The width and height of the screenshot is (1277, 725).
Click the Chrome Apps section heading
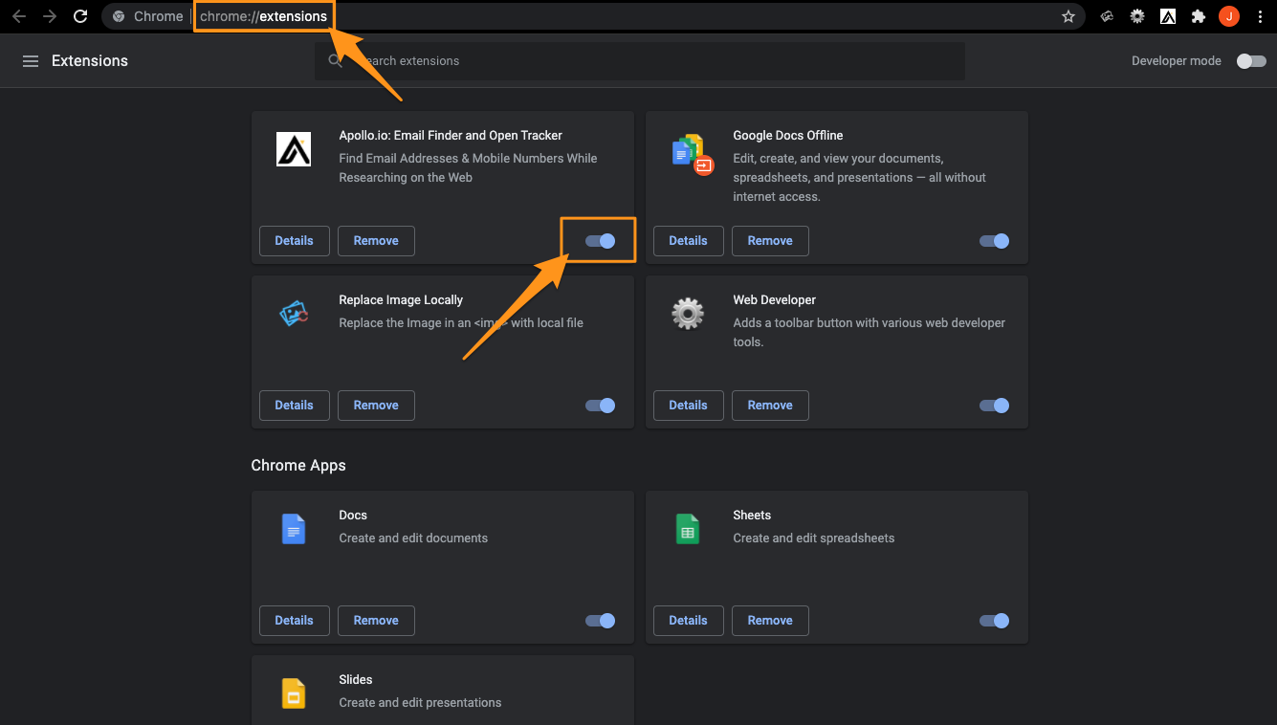pyautogui.click(x=298, y=466)
